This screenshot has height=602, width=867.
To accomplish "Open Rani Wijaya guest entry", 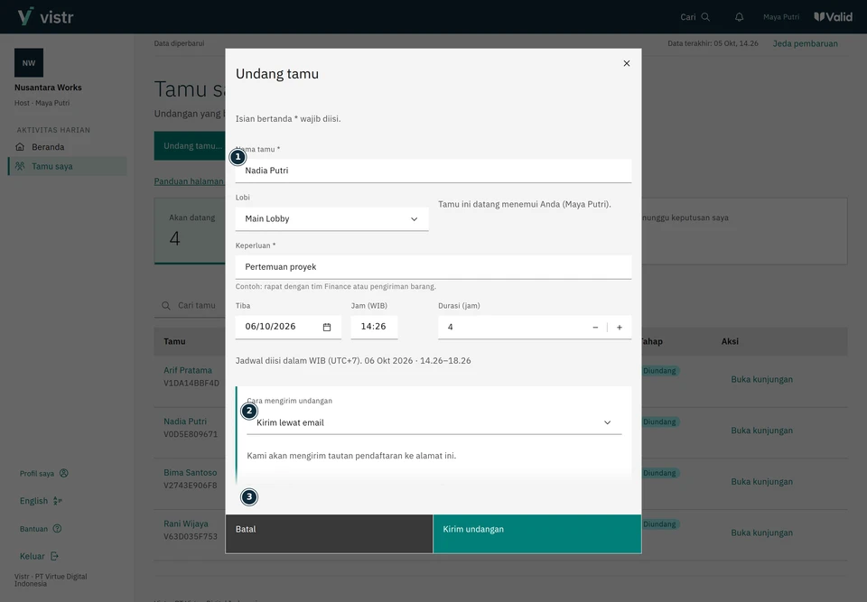I will tap(186, 523).
